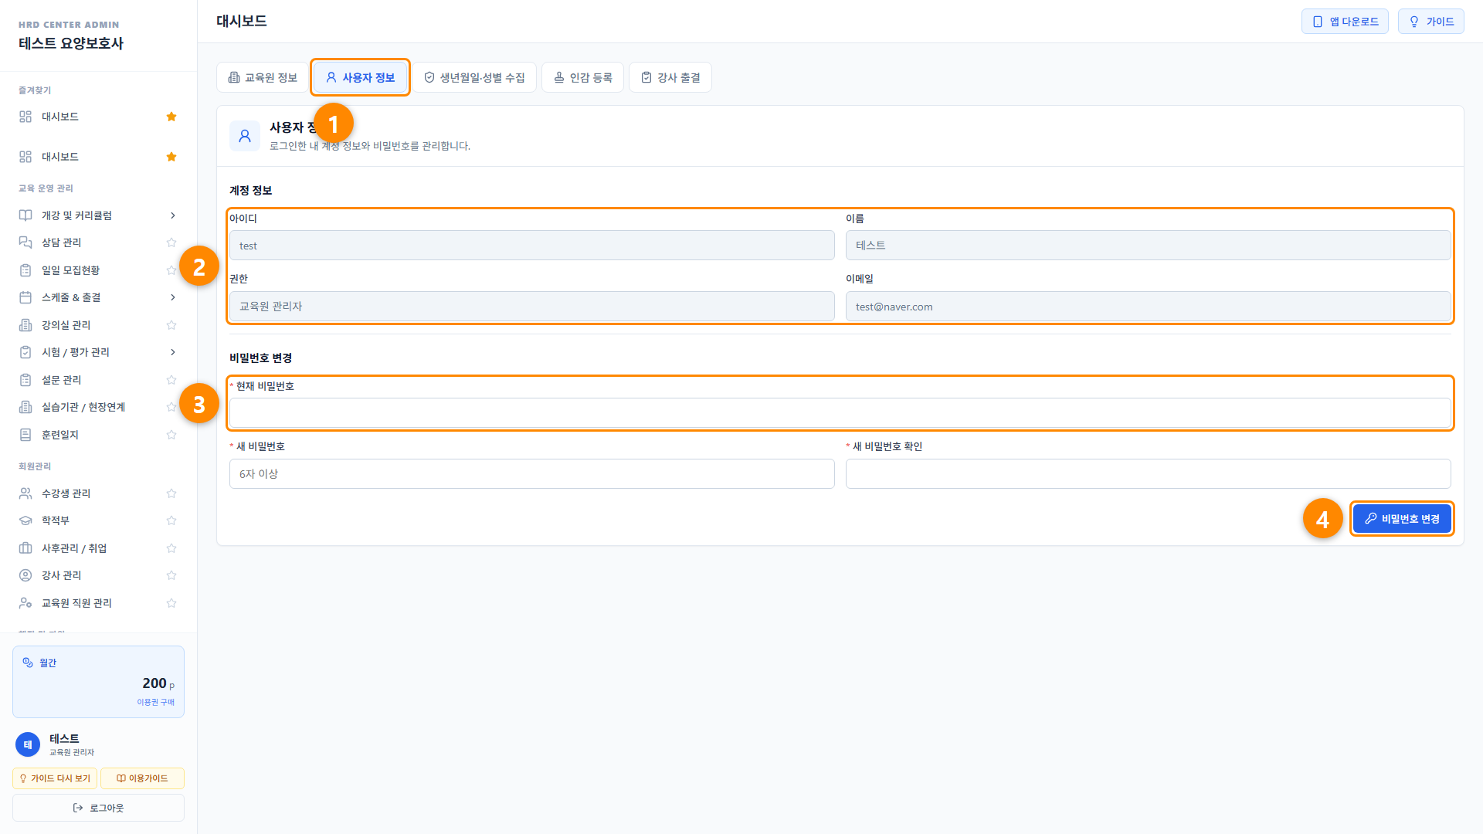Select the 사용자 정보 tab
This screenshot has height=834, width=1483.
360,77
